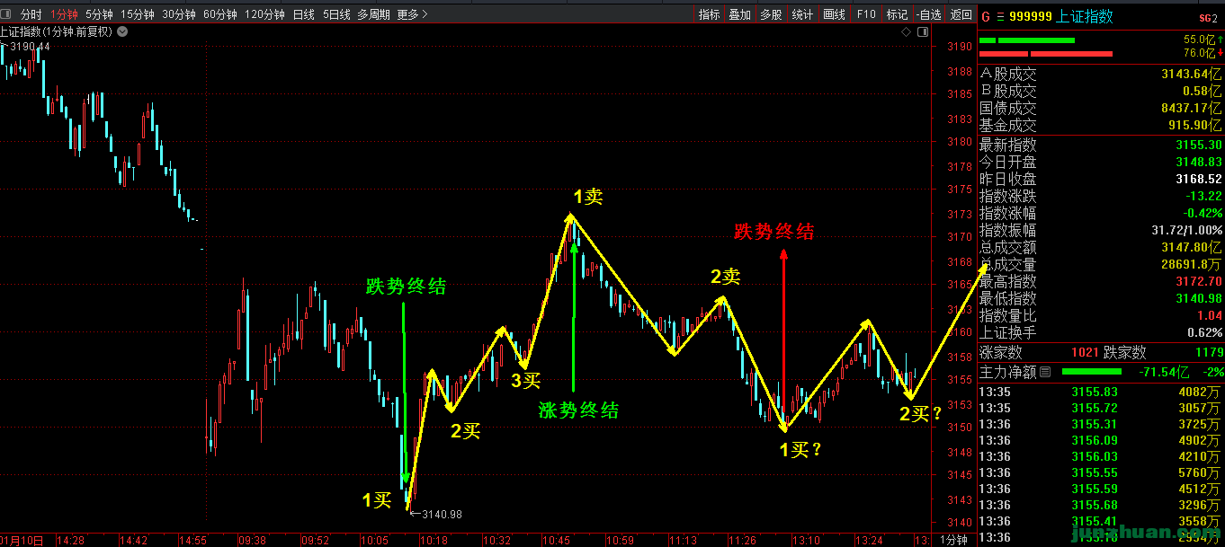The height and width of the screenshot is (547, 1225).
Task: Switch to 分时 view
Action: coord(31,14)
